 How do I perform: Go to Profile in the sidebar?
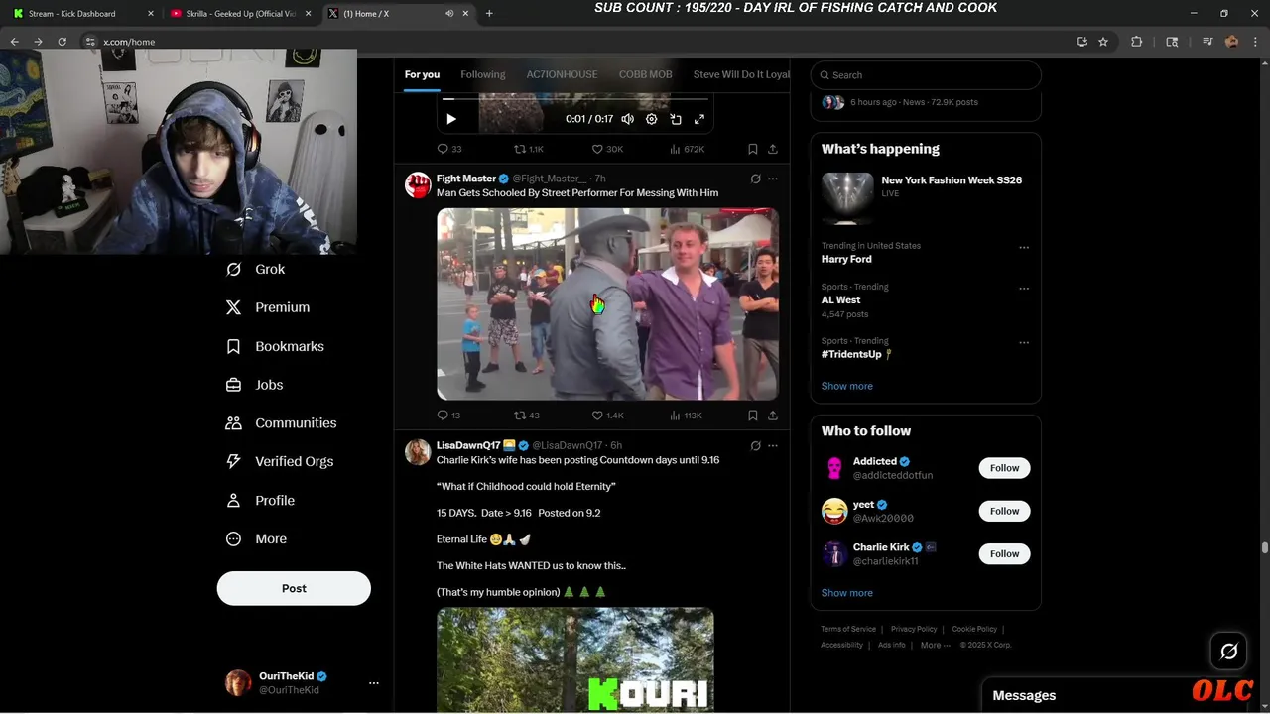[260, 500]
